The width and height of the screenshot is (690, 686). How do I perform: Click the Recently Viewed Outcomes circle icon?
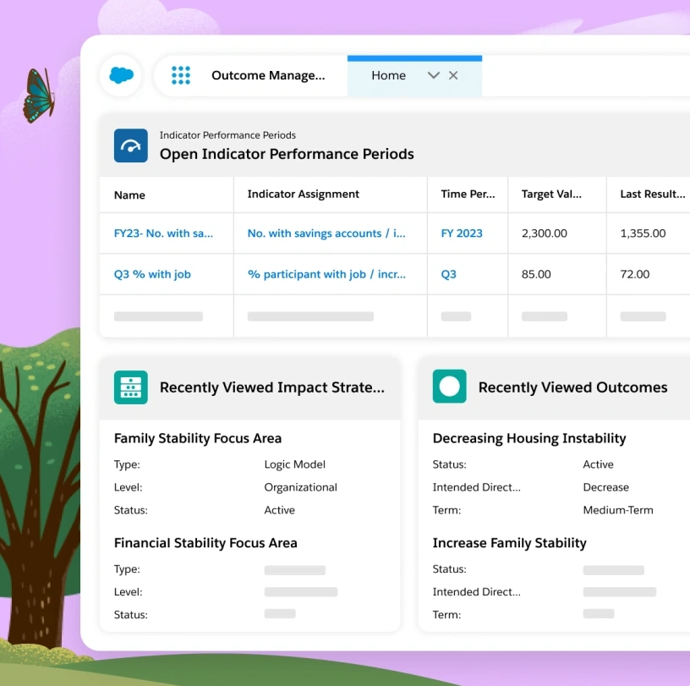449,387
